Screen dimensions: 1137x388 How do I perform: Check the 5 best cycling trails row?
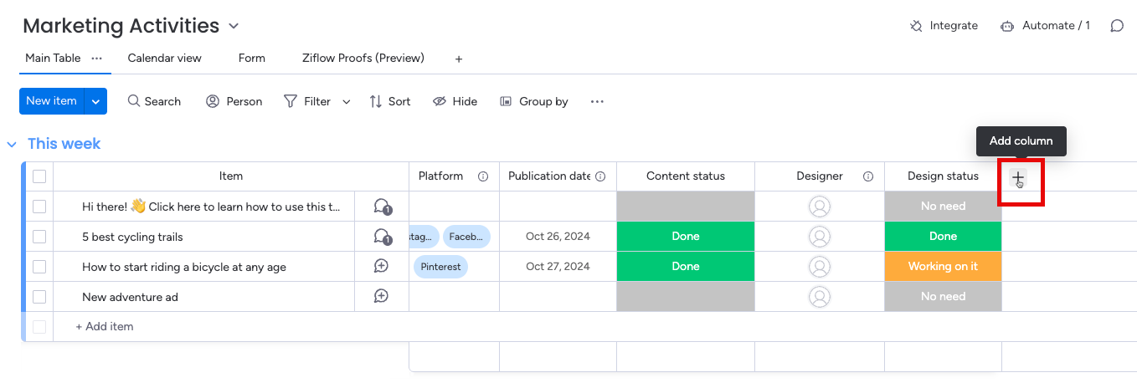pos(39,237)
